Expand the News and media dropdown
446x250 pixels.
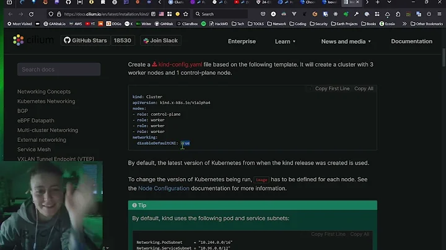point(346,41)
